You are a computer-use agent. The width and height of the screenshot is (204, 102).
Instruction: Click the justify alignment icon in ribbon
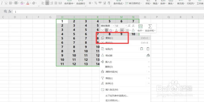click(x=56, y=3)
